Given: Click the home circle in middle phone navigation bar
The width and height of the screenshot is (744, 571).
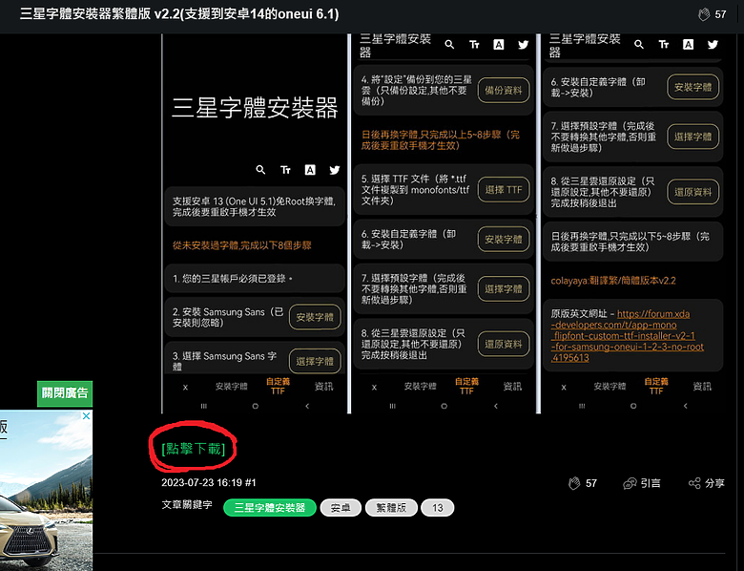Looking at the screenshot, I should pos(444,406).
